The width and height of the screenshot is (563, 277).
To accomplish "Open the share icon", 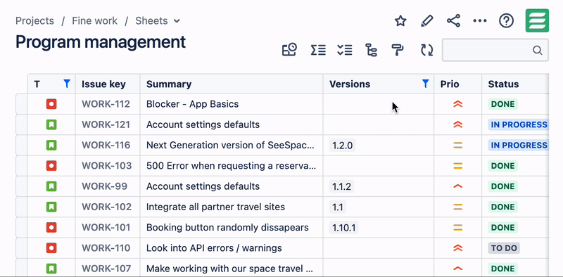I will [453, 21].
